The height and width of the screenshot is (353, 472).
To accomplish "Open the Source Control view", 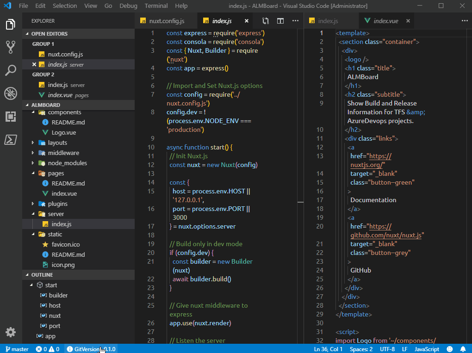I will (11, 47).
